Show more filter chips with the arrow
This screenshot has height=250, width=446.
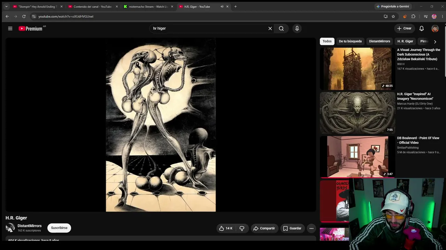coord(435,42)
